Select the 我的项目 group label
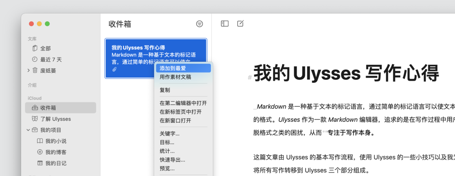Screen dimensions: 455x176 click(51, 130)
